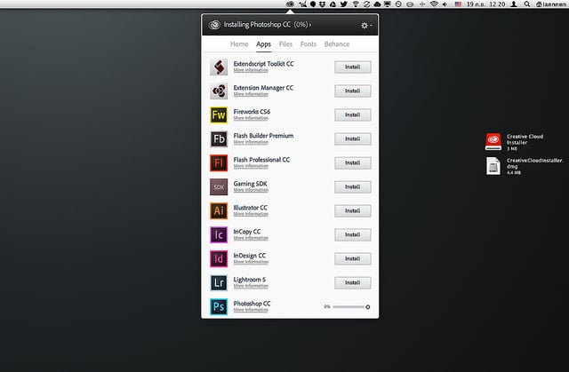Viewport: 569px width, 372px height.
Task: Open the Twitter bird menu bar icon
Action: pos(344,4)
